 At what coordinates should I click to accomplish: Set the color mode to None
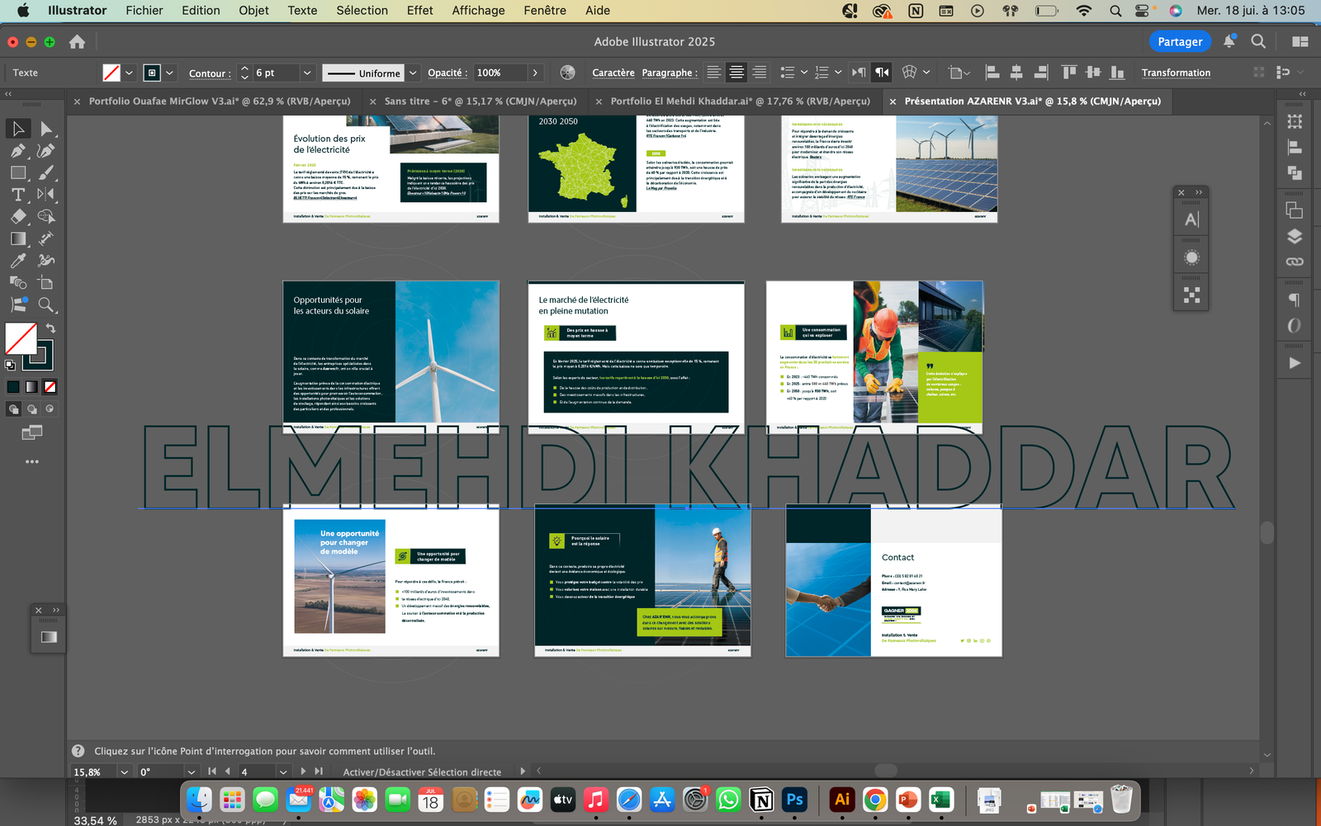50,386
